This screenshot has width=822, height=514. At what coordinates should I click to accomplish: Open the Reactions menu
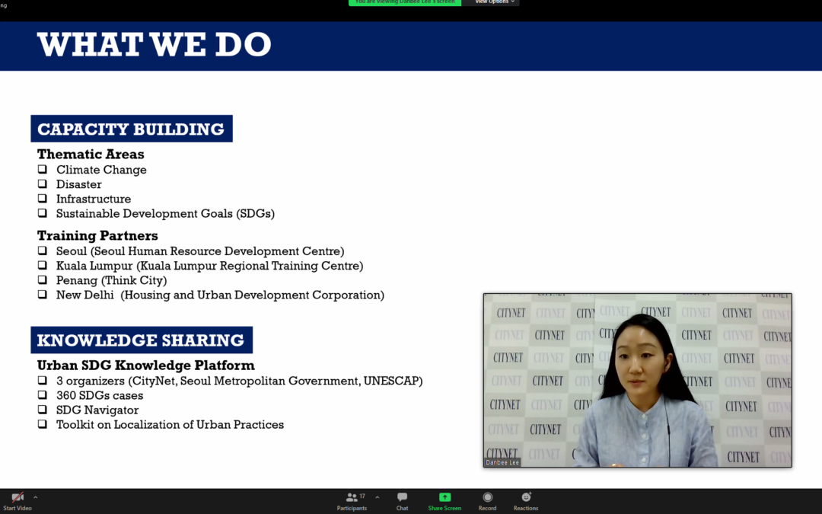pyautogui.click(x=526, y=501)
